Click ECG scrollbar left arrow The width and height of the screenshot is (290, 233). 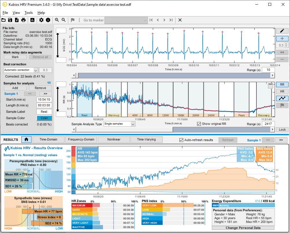tap(74, 75)
